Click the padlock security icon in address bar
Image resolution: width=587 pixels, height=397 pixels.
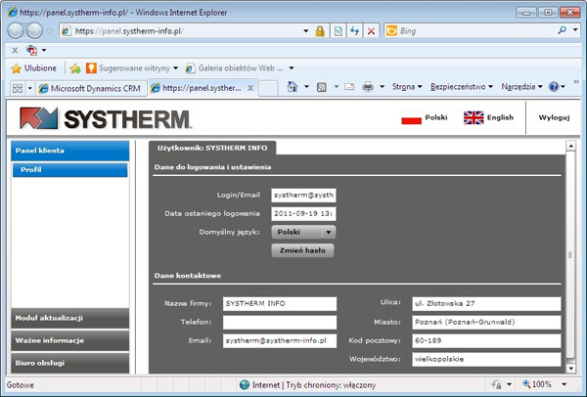[x=320, y=31]
